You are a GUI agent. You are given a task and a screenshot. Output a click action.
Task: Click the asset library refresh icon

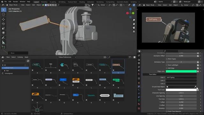click(x=28, y=61)
